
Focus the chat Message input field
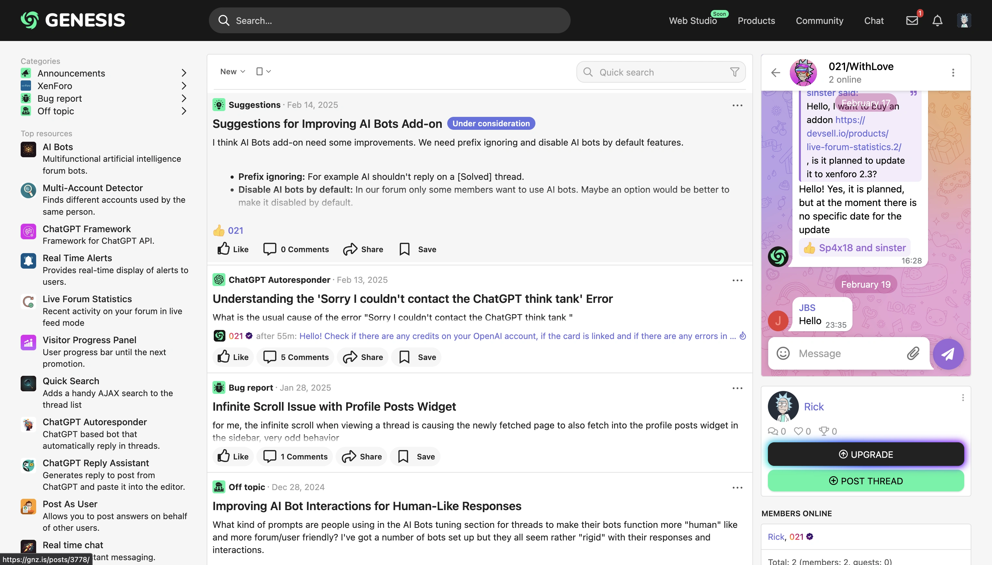pos(848,353)
